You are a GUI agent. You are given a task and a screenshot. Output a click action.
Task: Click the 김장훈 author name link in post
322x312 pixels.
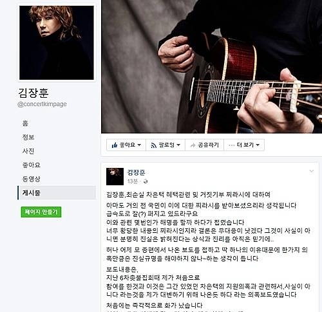click(137, 172)
